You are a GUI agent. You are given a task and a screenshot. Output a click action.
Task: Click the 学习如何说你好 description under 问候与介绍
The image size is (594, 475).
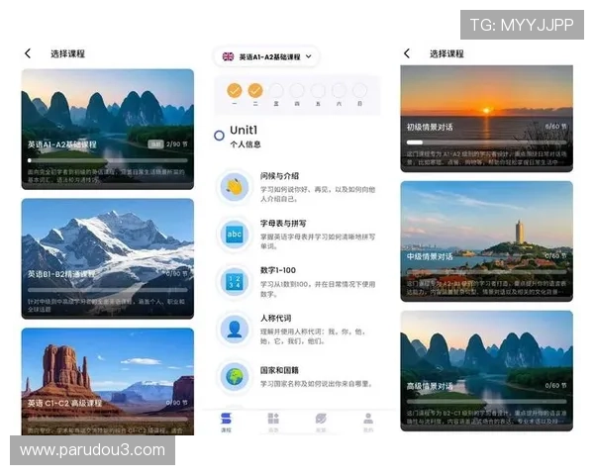pyautogui.click(x=318, y=194)
